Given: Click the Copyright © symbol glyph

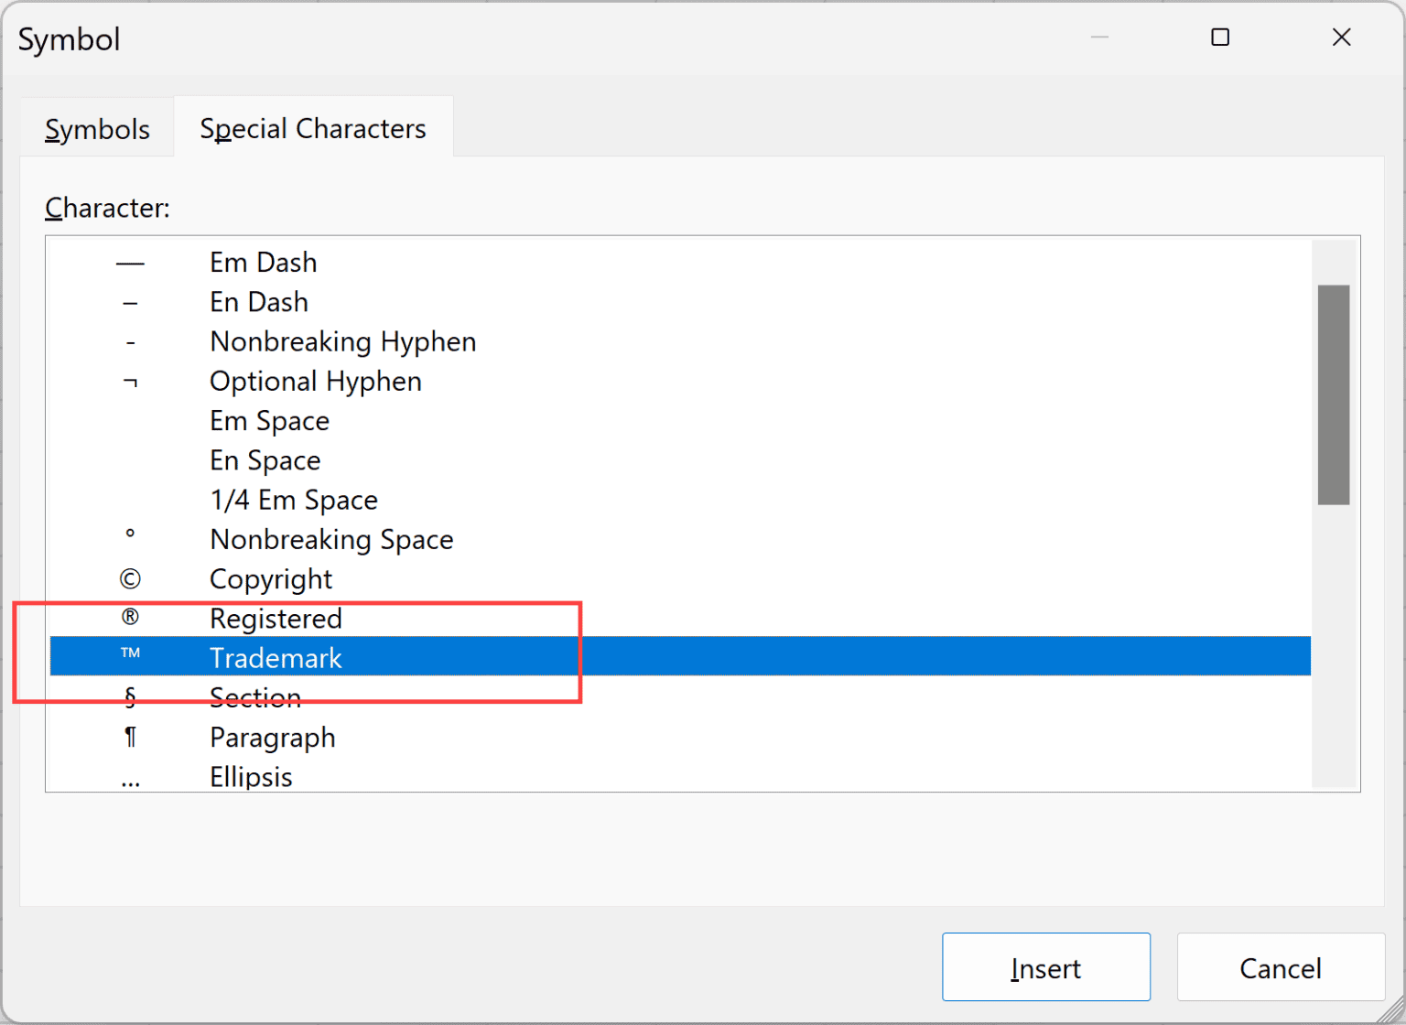Looking at the screenshot, I should pos(130,578).
